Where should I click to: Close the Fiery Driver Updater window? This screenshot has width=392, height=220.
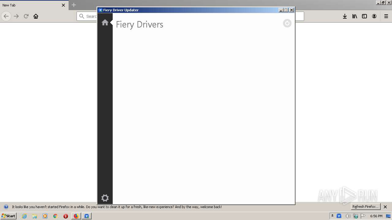[292, 10]
